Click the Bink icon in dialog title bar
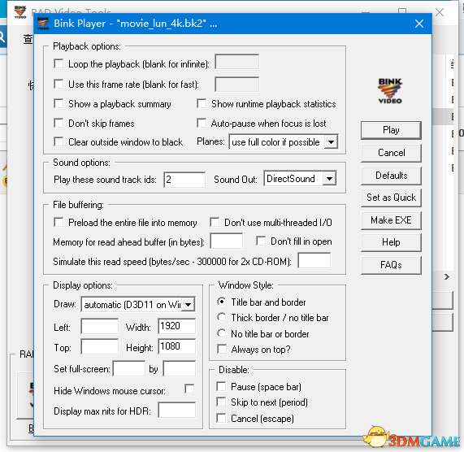 [43, 24]
